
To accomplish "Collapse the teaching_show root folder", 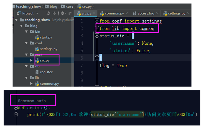I will tap(17, 20).
